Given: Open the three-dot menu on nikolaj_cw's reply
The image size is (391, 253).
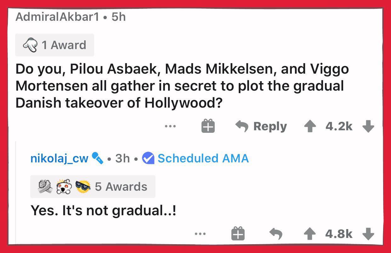Looking at the screenshot, I should [200, 234].
